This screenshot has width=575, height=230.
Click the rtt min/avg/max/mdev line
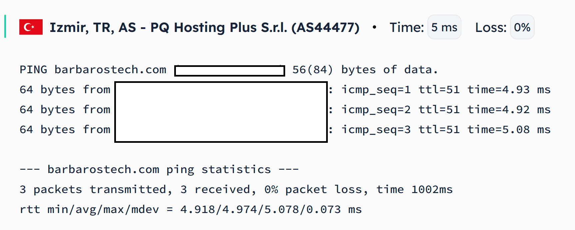pos(191,209)
